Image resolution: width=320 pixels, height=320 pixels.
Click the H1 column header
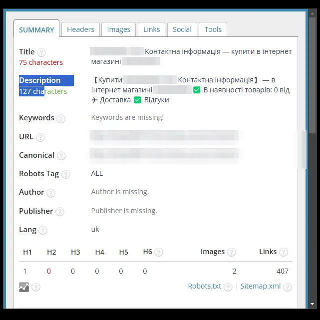[x=27, y=252]
